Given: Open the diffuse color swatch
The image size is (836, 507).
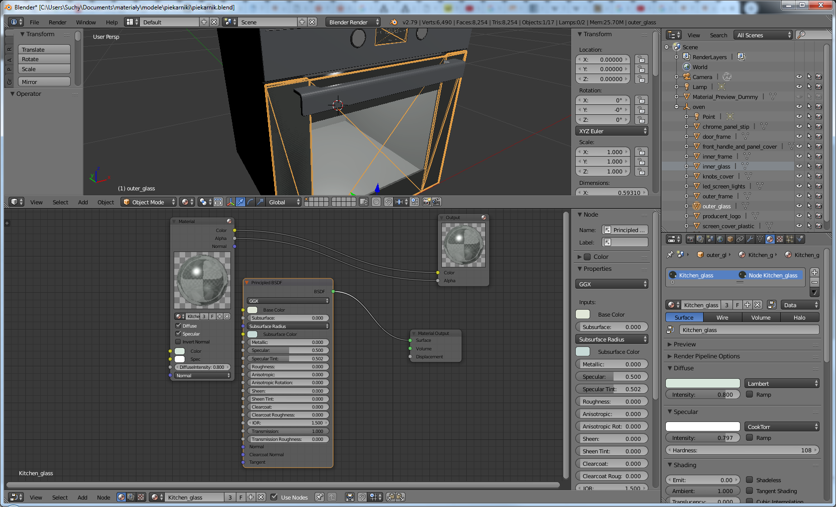Looking at the screenshot, I should 703,383.
